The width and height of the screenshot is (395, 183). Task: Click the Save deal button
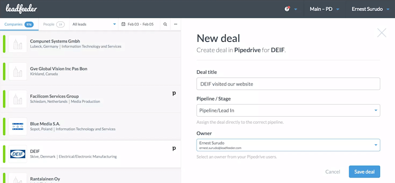pos(364,172)
